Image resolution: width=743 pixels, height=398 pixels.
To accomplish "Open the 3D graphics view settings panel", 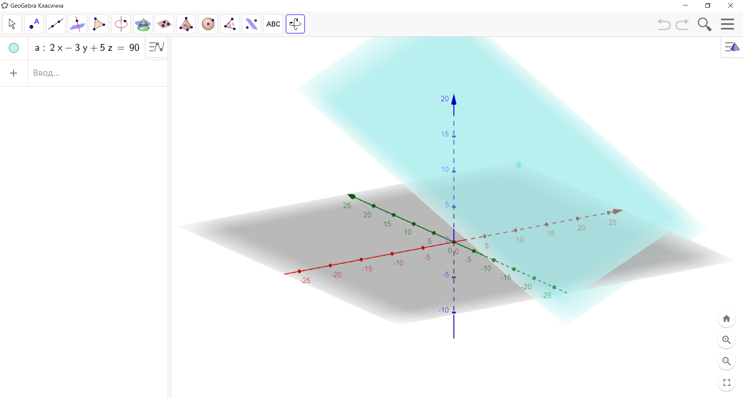I will click(x=732, y=47).
